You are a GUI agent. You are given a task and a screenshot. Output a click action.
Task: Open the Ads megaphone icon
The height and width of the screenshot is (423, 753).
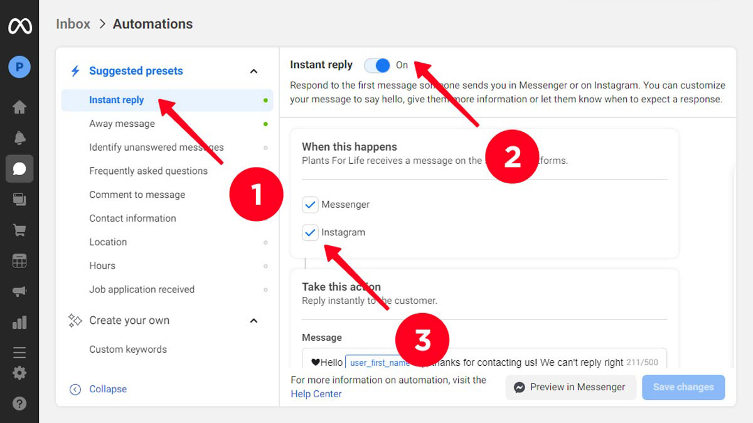(x=19, y=292)
